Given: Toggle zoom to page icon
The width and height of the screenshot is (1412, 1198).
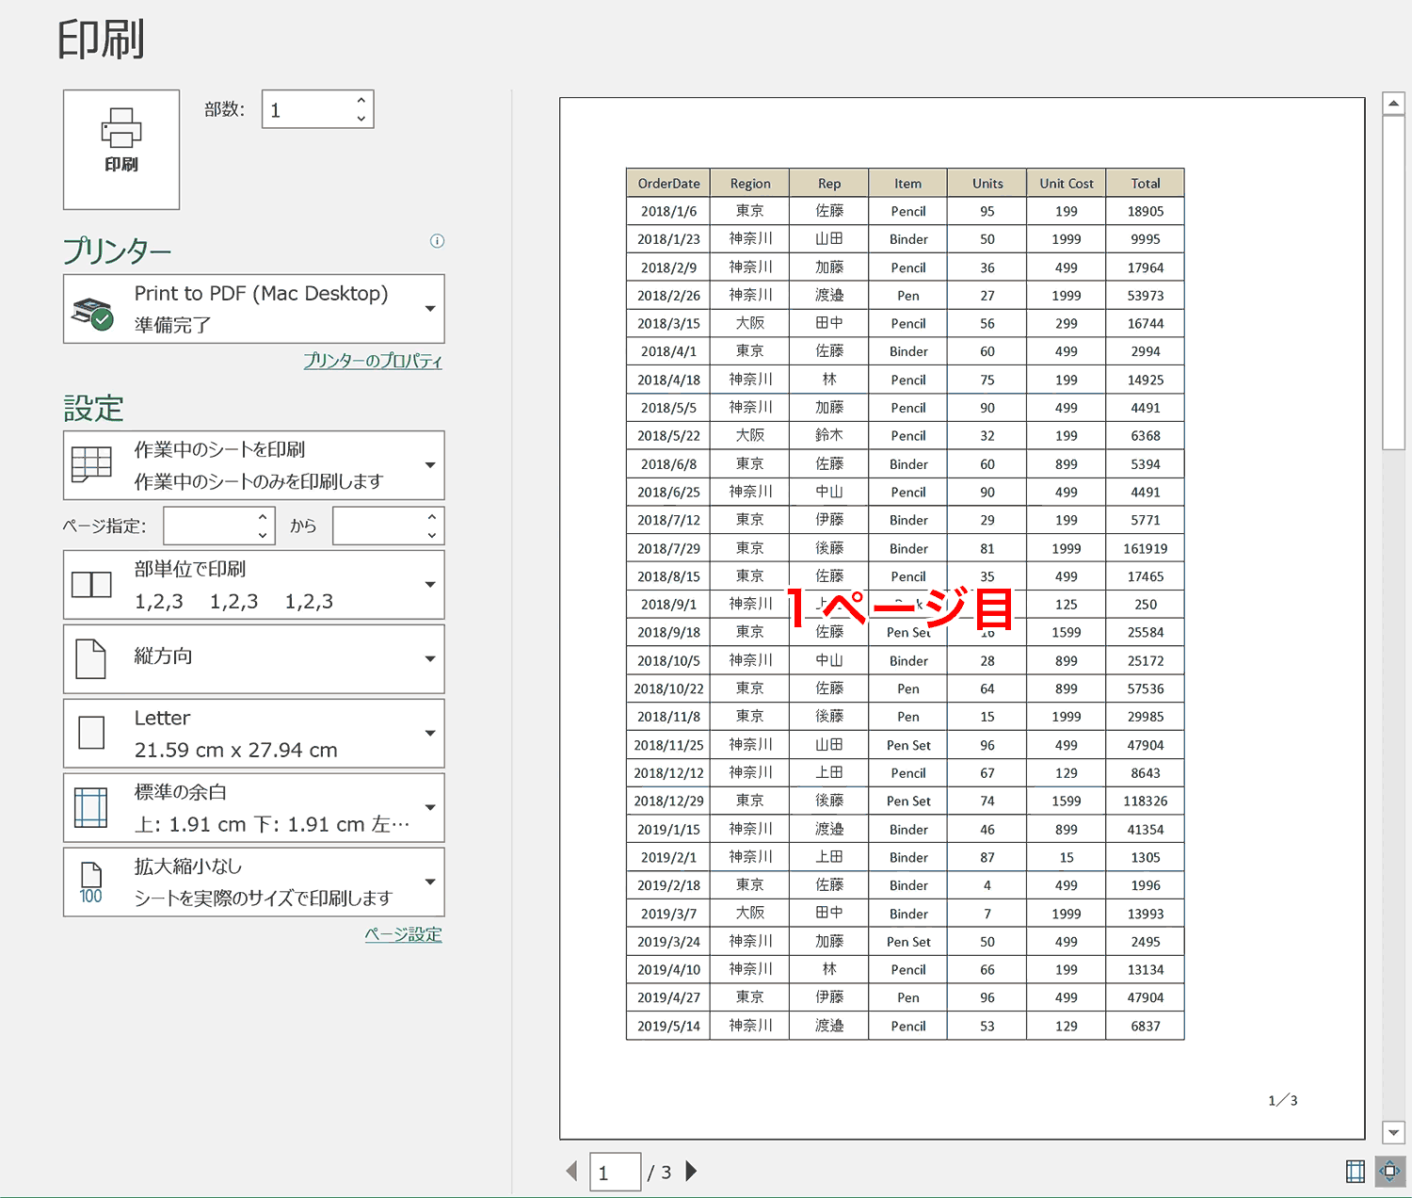Looking at the screenshot, I should point(1390,1171).
